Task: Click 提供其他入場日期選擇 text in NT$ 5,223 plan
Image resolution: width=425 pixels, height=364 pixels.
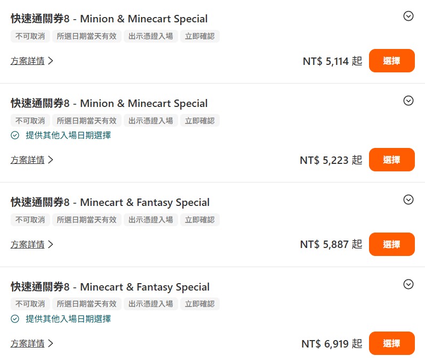Action: pos(68,135)
